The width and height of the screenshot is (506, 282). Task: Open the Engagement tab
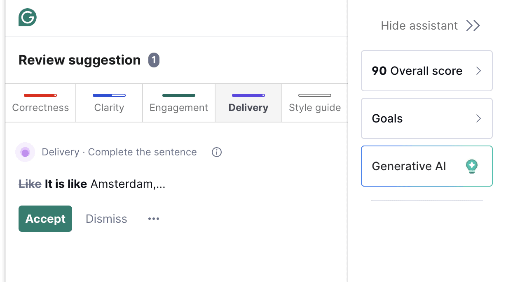coord(179,103)
